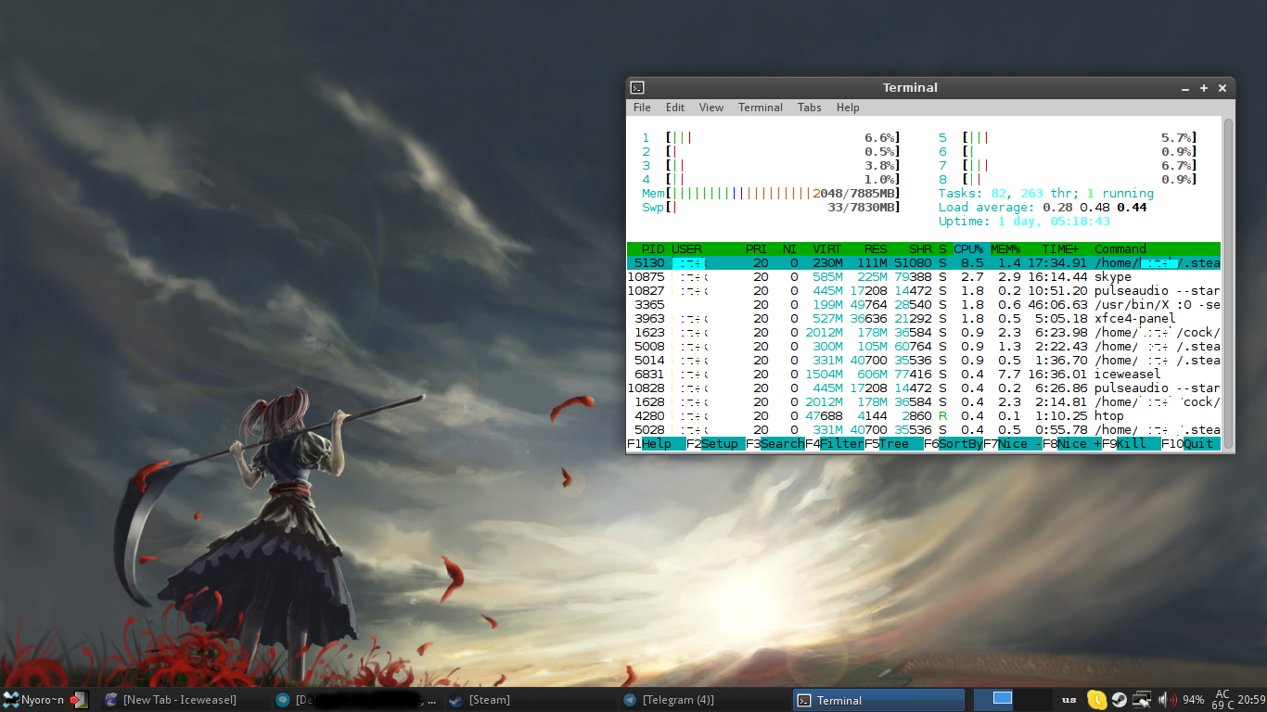This screenshot has height=712, width=1267.
Task: Open the Help menu in Terminal
Action: click(x=848, y=108)
